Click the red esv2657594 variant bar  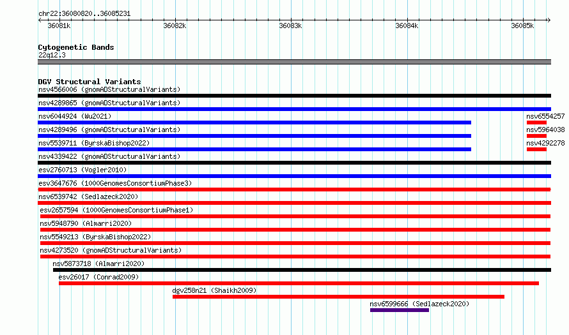[295, 216]
